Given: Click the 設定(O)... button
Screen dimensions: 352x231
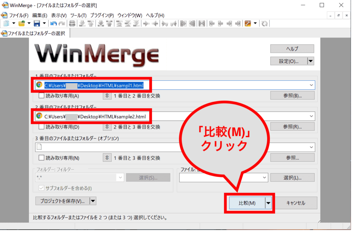Looking at the screenshot, I should coord(289,61).
